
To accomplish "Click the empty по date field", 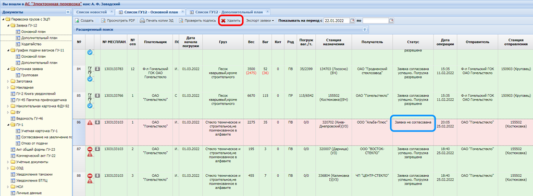I will [376, 21].
